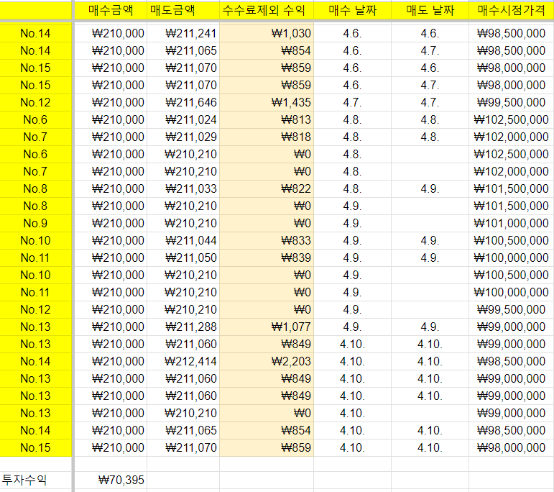Click buy date 4.9. in ₩1,077 row
Image resolution: width=554 pixels, height=492 pixels.
point(352,327)
